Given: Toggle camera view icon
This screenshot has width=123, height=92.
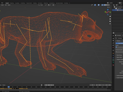Looking at the screenshot, I should pos(110,21).
